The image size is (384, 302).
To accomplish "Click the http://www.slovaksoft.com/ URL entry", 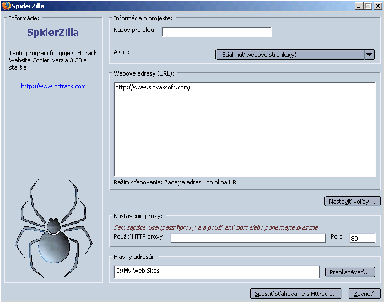I will coord(153,87).
